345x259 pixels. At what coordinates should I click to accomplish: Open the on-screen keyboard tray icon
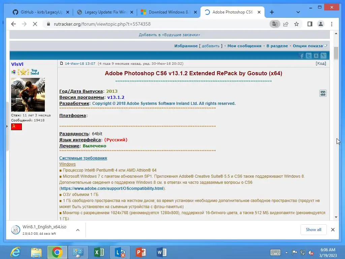(275, 252)
